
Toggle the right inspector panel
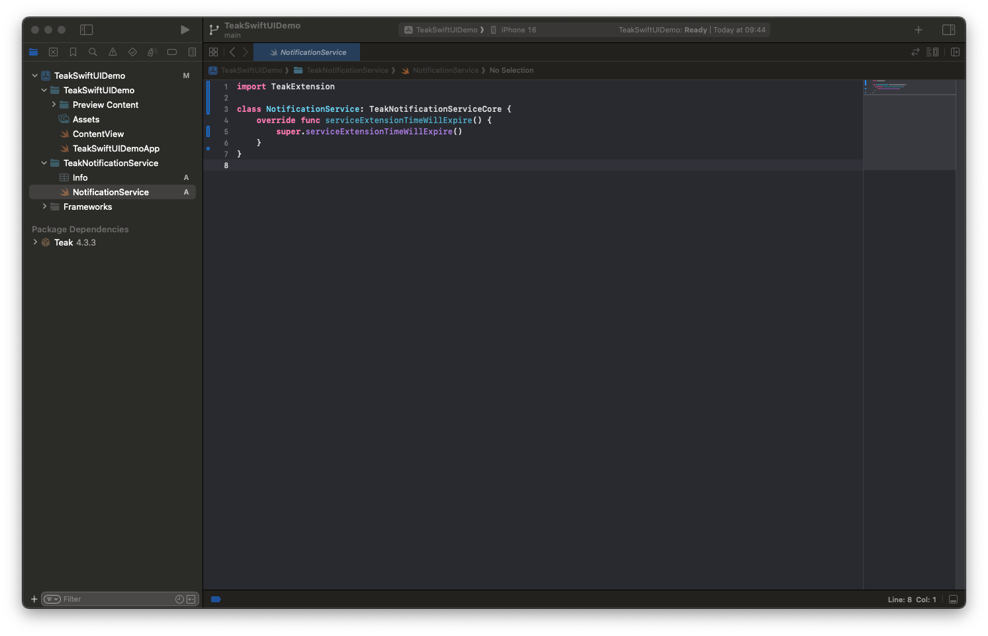[x=948, y=30]
